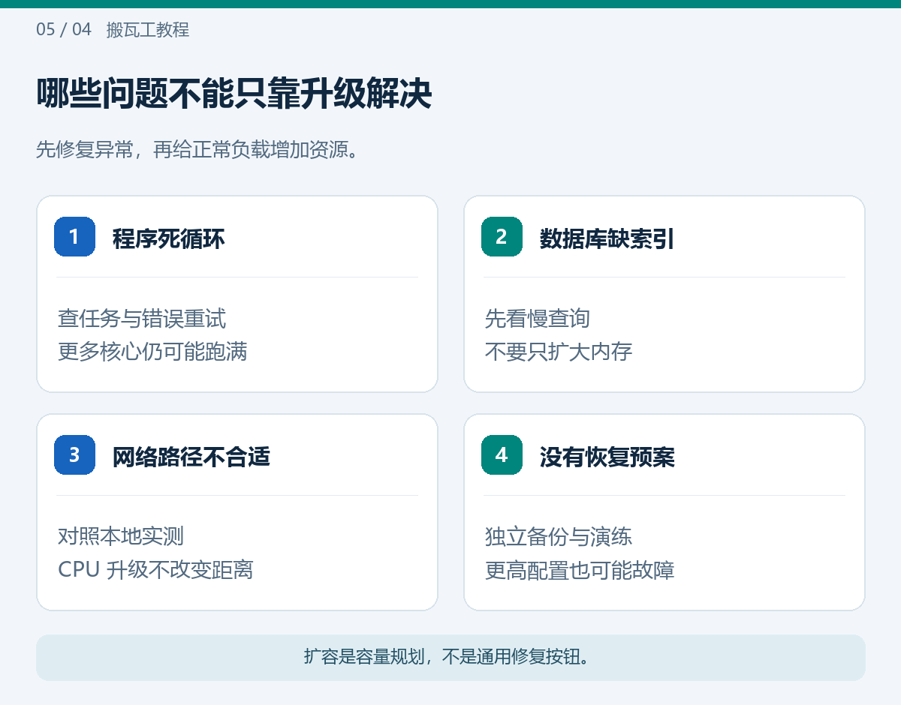The height and width of the screenshot is (705, 901).
Task: Click the 搬瓦工教程 header label
Action: coord(148,30)
